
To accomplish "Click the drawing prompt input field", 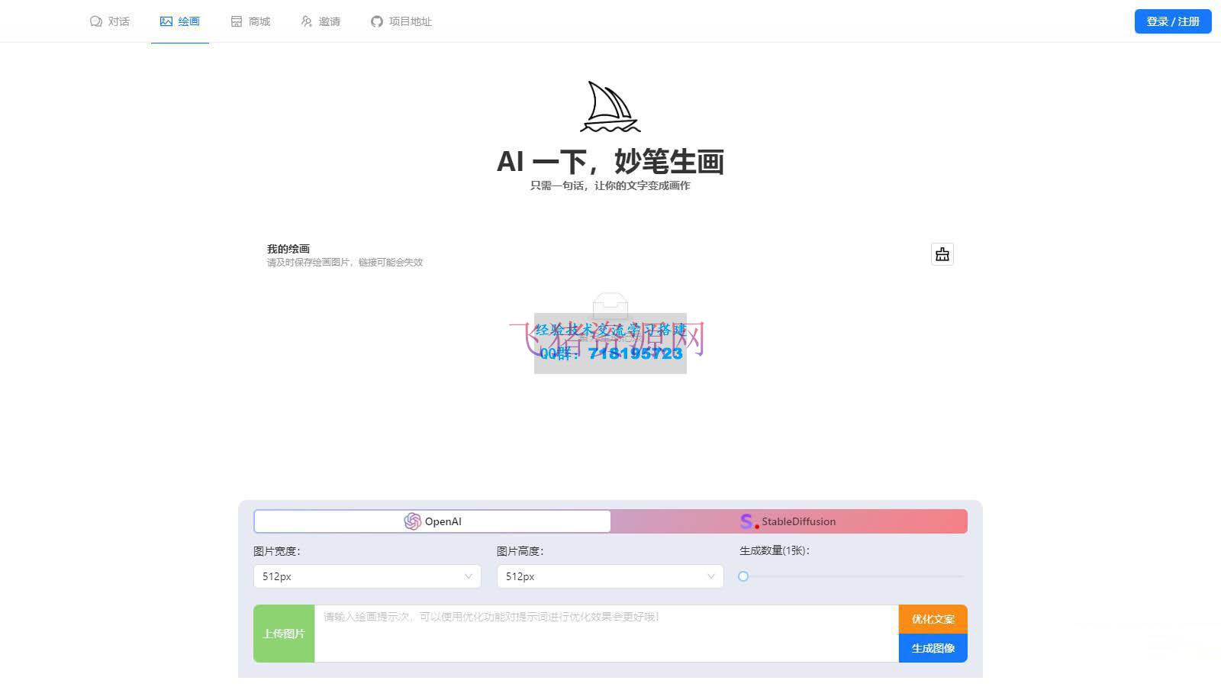I will click(x=607, y=634).
